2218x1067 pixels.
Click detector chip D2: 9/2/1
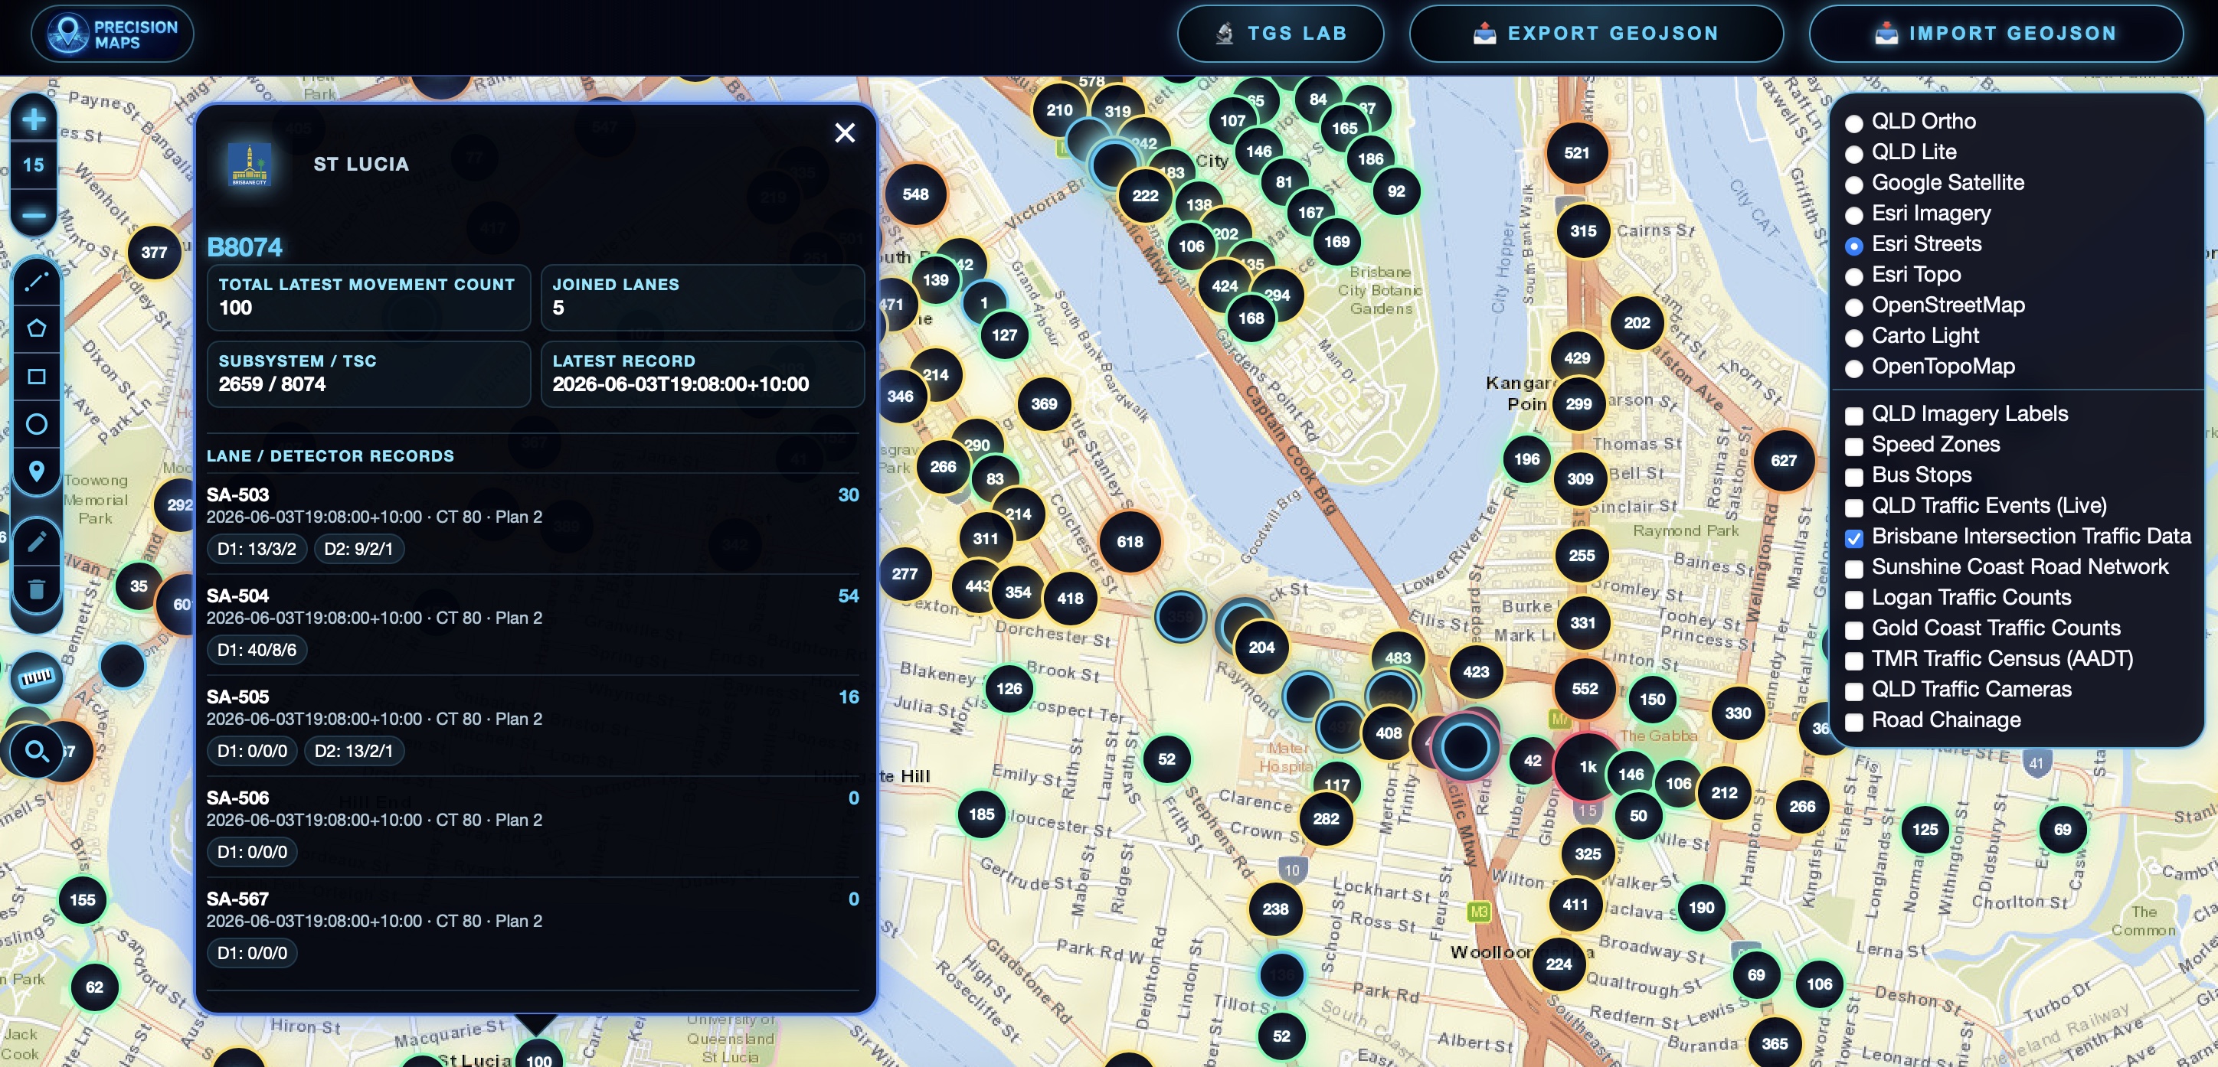358,549
